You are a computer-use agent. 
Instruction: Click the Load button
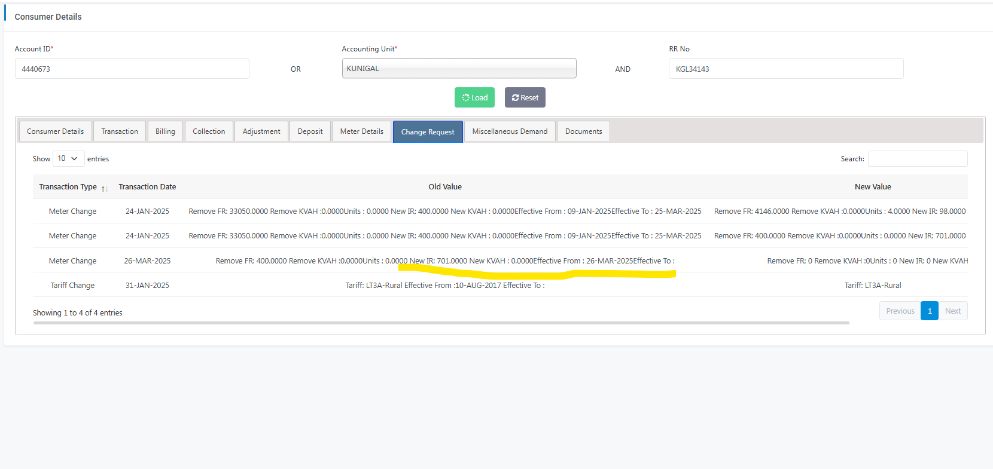tap(474, 97)
